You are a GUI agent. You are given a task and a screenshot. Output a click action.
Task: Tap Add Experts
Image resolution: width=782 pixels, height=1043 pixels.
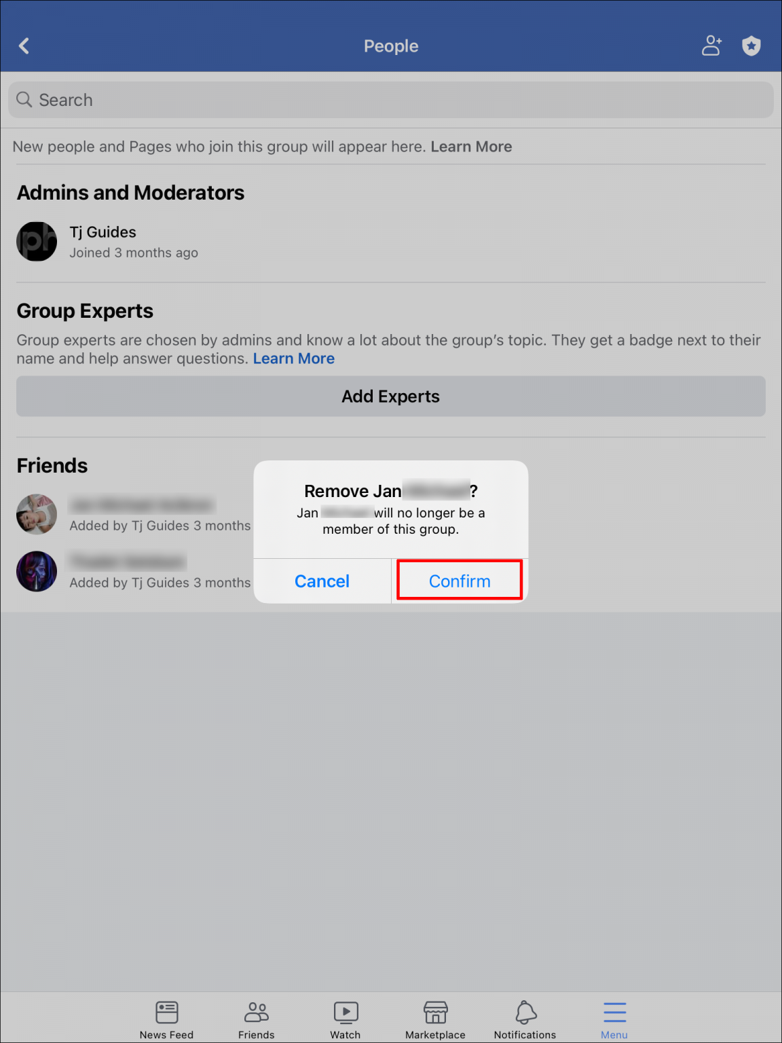point(390,396)
